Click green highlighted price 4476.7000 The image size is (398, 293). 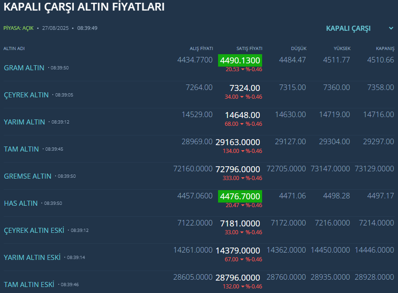[240, 197]
